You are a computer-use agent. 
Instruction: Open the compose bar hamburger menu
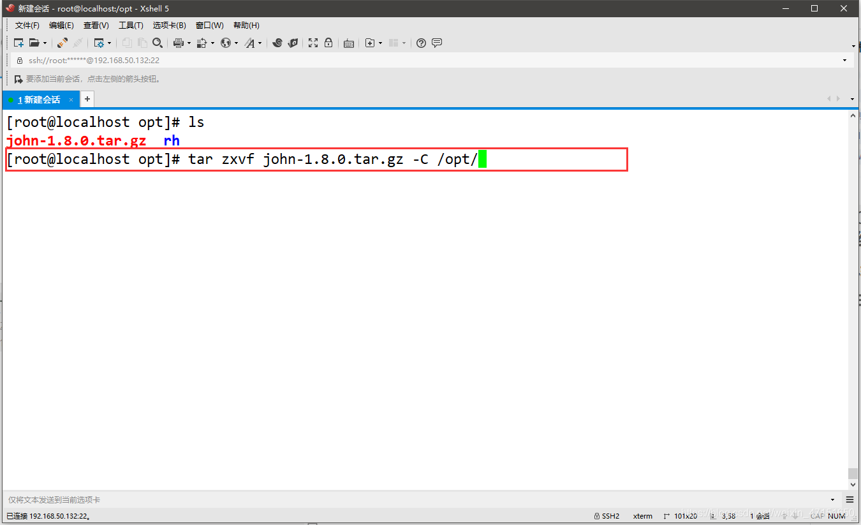pos(850,499)
